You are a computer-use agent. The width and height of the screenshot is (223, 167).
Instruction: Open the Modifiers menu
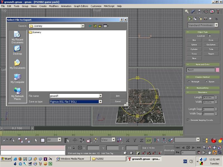[54, 6]
